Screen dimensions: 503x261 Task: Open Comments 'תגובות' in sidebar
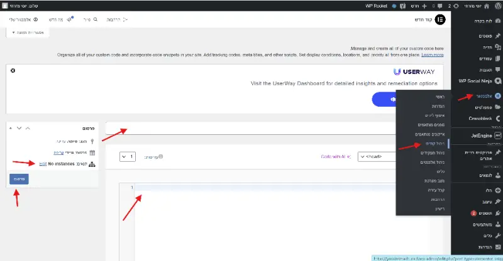[x=487, y=70]
